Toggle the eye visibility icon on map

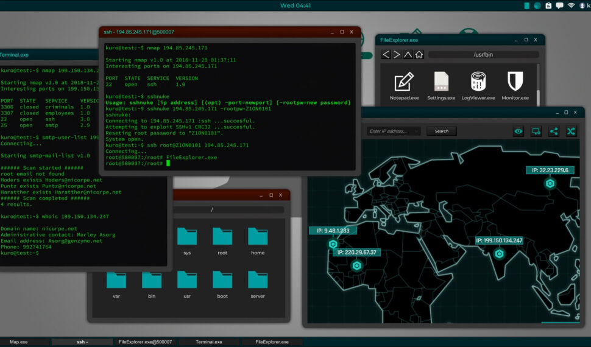point(518,131)
